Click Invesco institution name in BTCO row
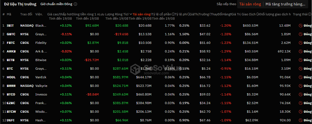The image size is (312, 124). 41,94
